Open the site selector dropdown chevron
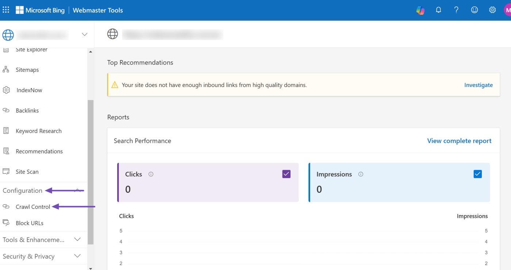Image resolution: width=511 pixels, height=270 pixels. coord(84,35)
